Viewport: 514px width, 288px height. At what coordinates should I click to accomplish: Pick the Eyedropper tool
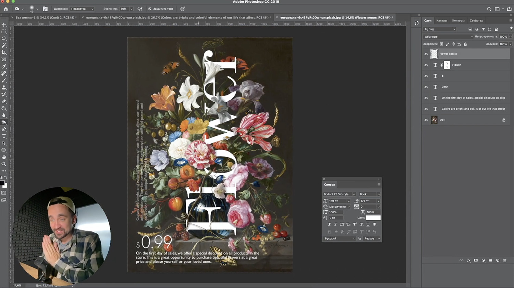(x=4, y=66)
